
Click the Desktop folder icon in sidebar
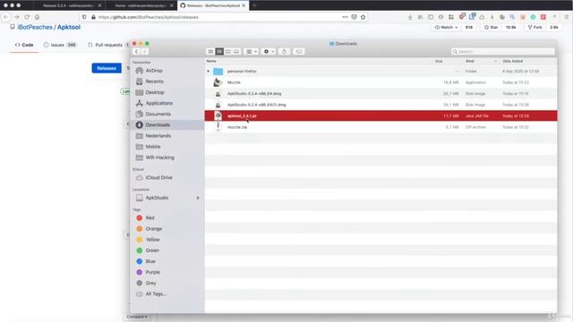(x=140, y=92)
